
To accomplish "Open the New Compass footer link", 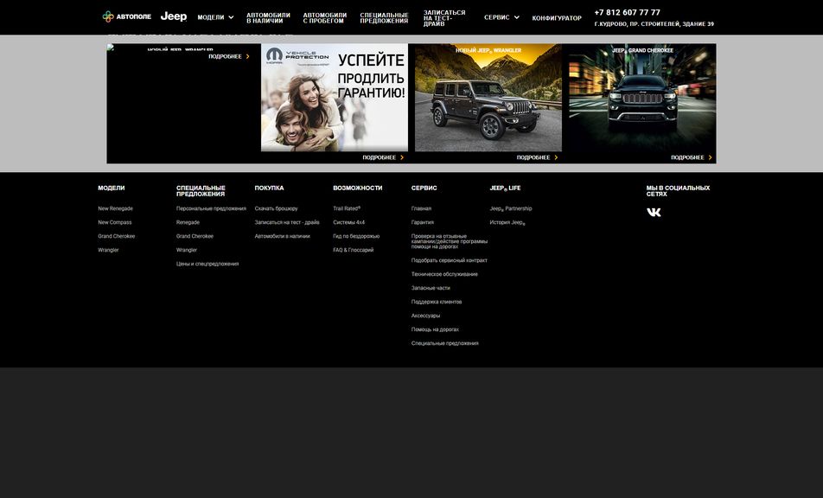I will click(x=115, y=222).
